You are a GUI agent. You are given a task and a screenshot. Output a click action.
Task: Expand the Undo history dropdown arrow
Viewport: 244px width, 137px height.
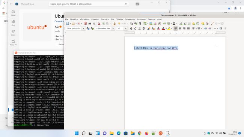(122, 24)
